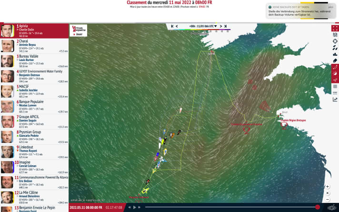This screenshot has width=339, height=212.
Task: Click the yellow boat near Waypoint Gallimard
Action: [145, 191]
